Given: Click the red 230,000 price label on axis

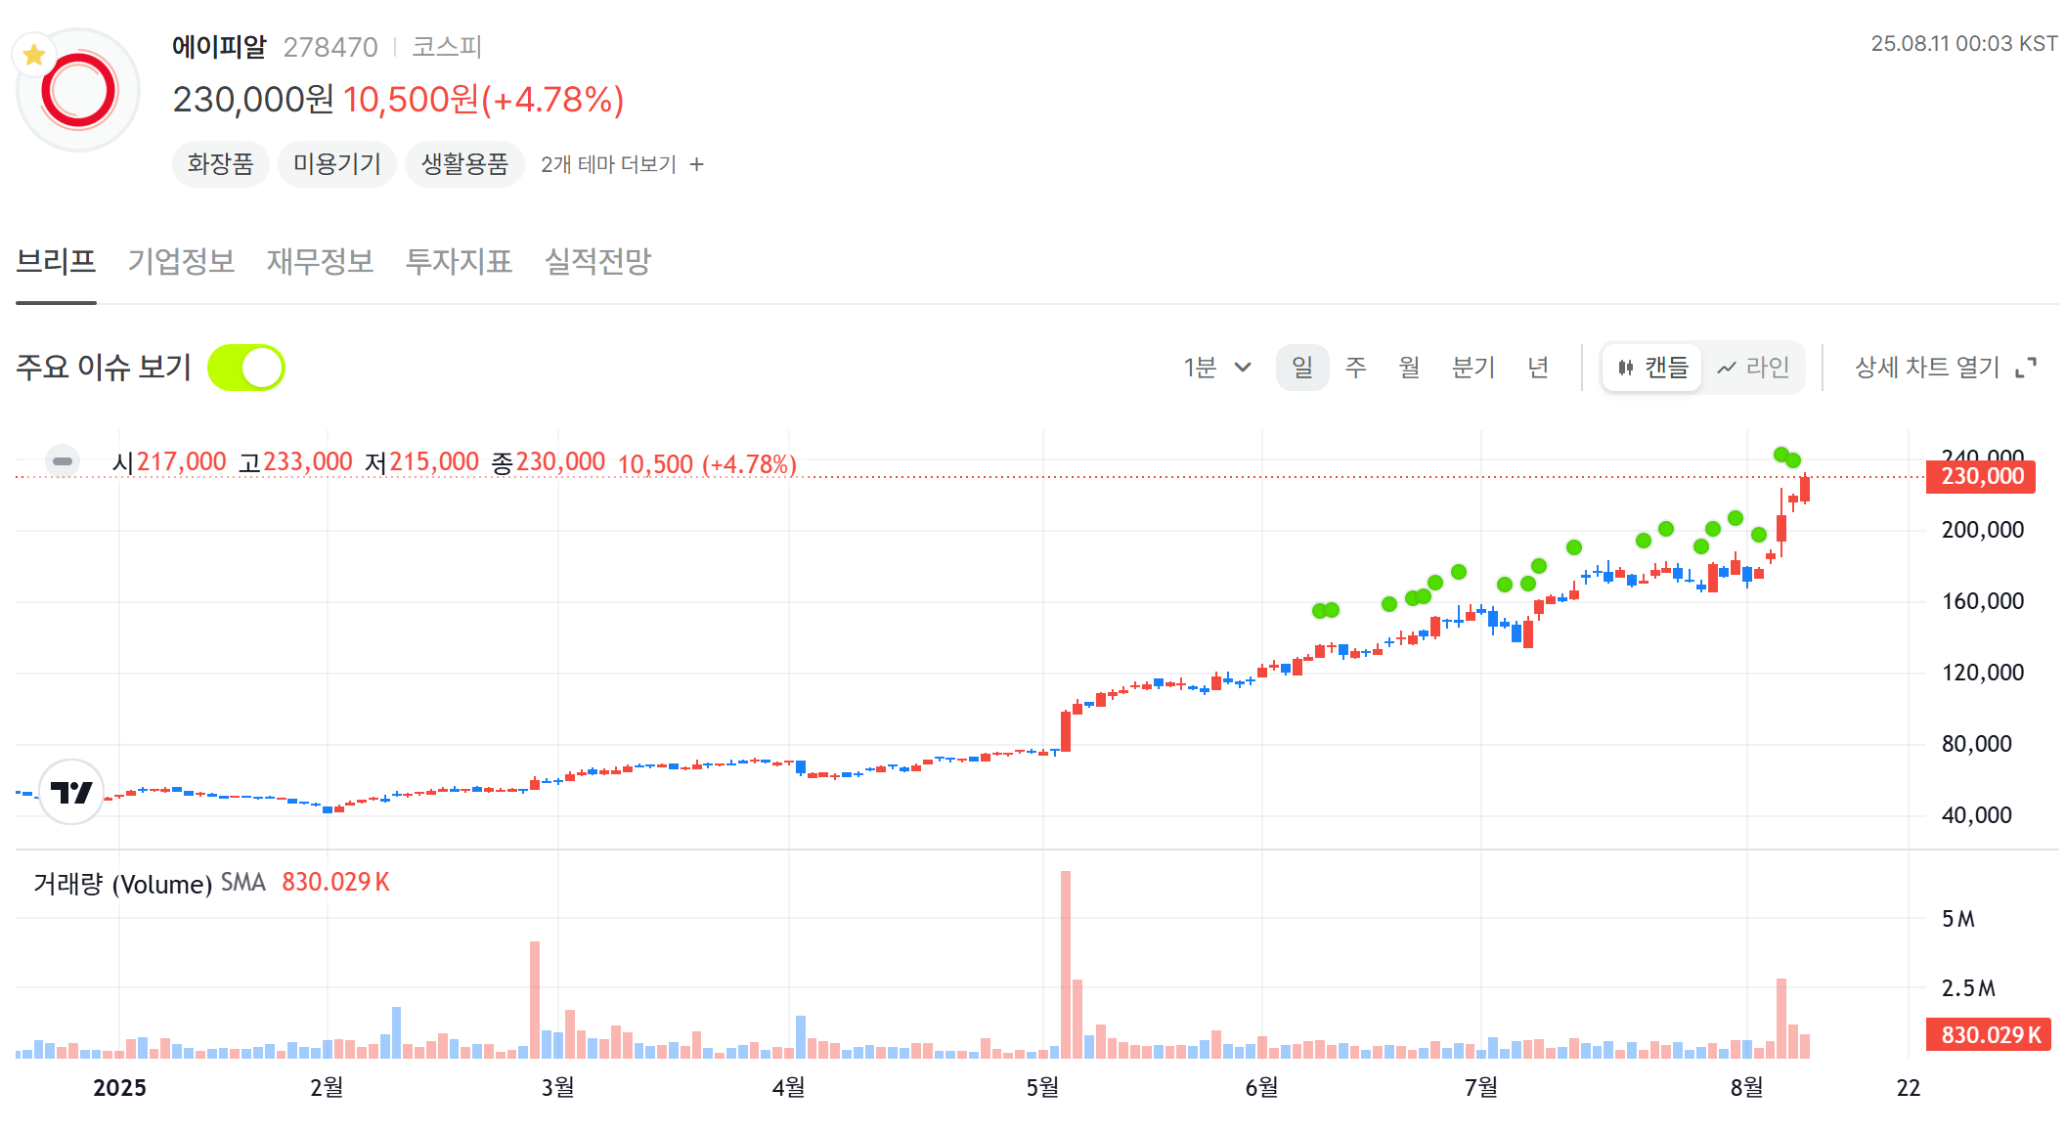Looking at the screenshot, I should click(1981, 476).
